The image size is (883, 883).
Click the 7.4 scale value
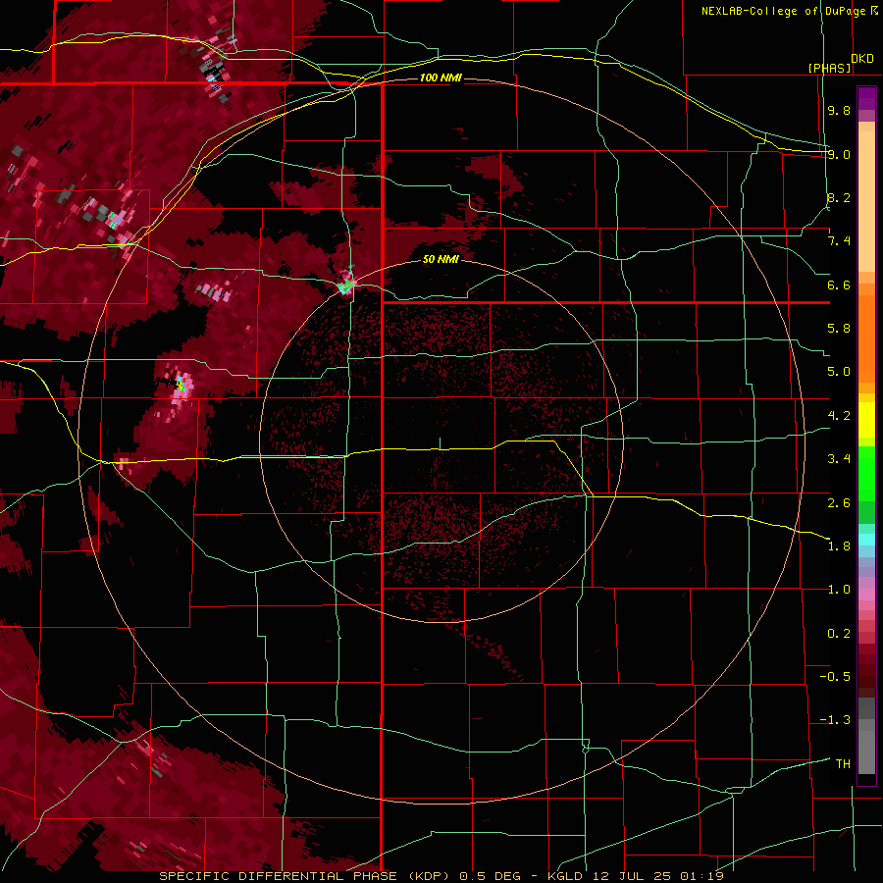point(839,241)
